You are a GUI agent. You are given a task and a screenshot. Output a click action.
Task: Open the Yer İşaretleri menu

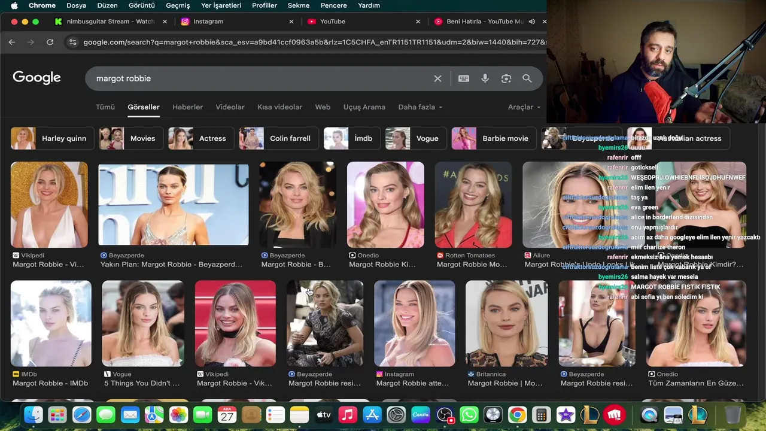click(221, 5)
